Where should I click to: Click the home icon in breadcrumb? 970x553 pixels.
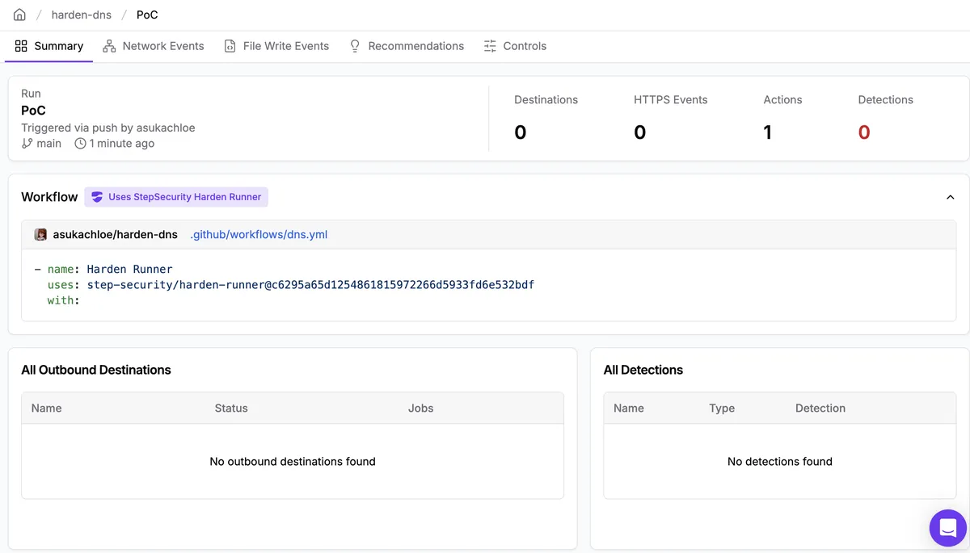coord(19,15)
